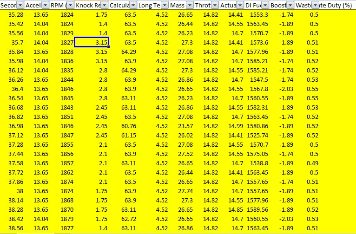Open the Mass column filter dropdown
356x234 pixels.
pos(191,5)
